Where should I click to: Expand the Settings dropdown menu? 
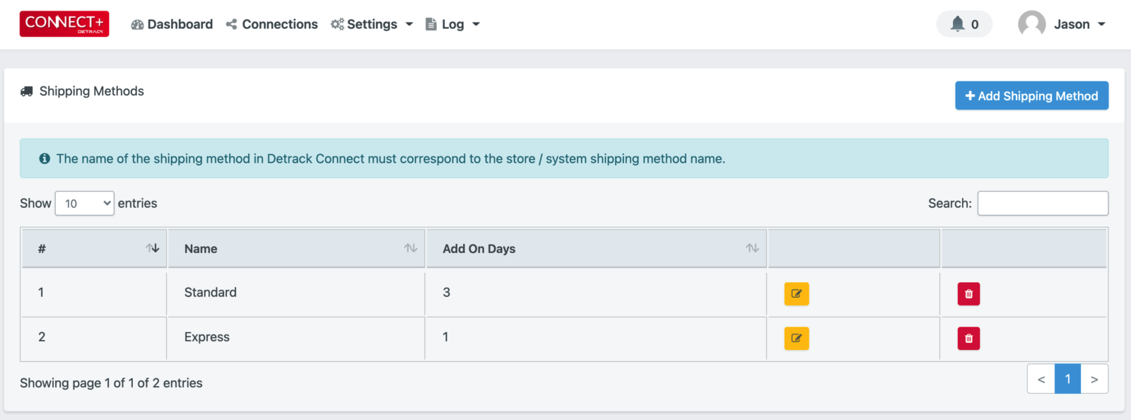tap(372, 24)
